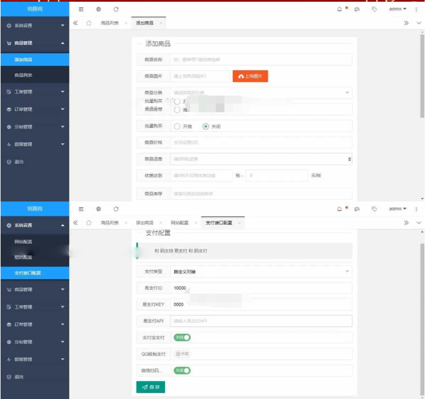
Task: Click the refresh icon in the 支付配置 window header
Action: point(116,208)
